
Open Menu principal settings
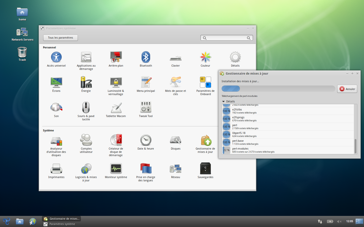(146, 85)
